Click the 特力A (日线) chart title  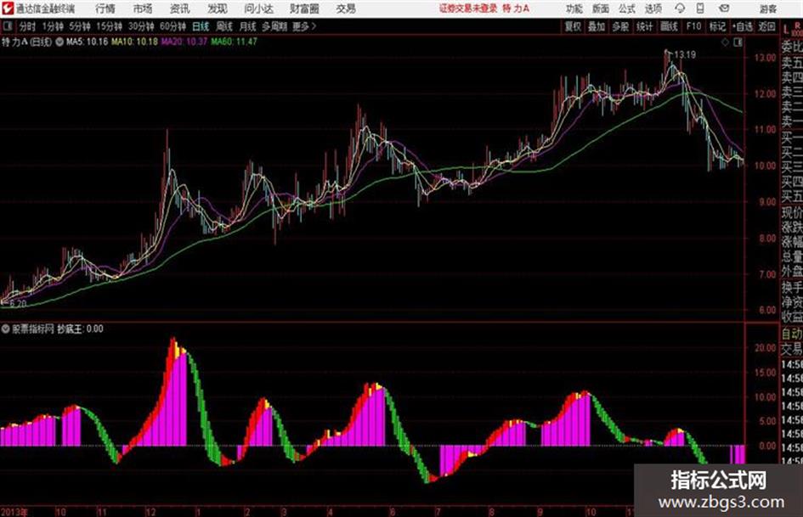tap(27, 42)
